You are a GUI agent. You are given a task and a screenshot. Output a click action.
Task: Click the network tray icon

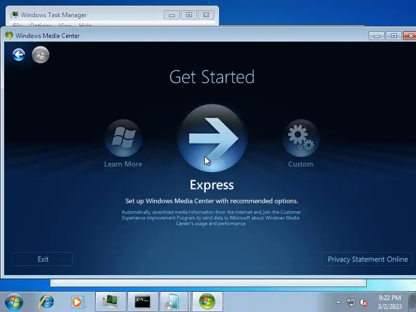350,302
